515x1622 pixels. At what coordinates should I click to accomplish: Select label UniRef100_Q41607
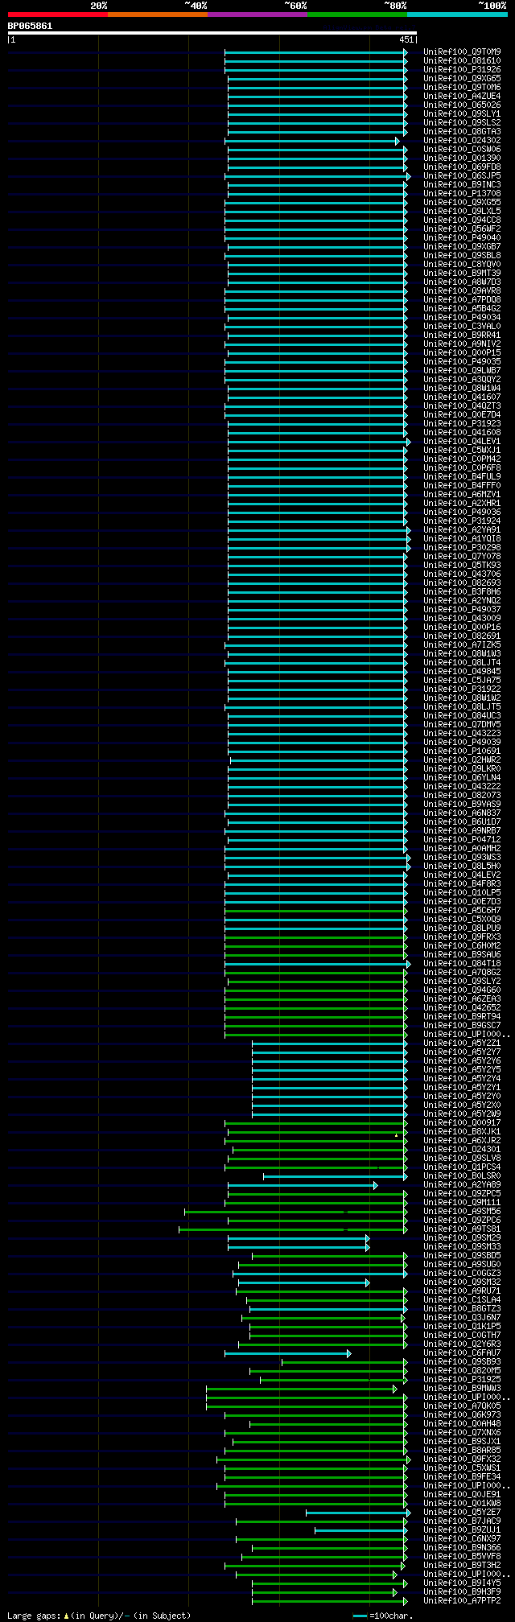tap(462, 397)
